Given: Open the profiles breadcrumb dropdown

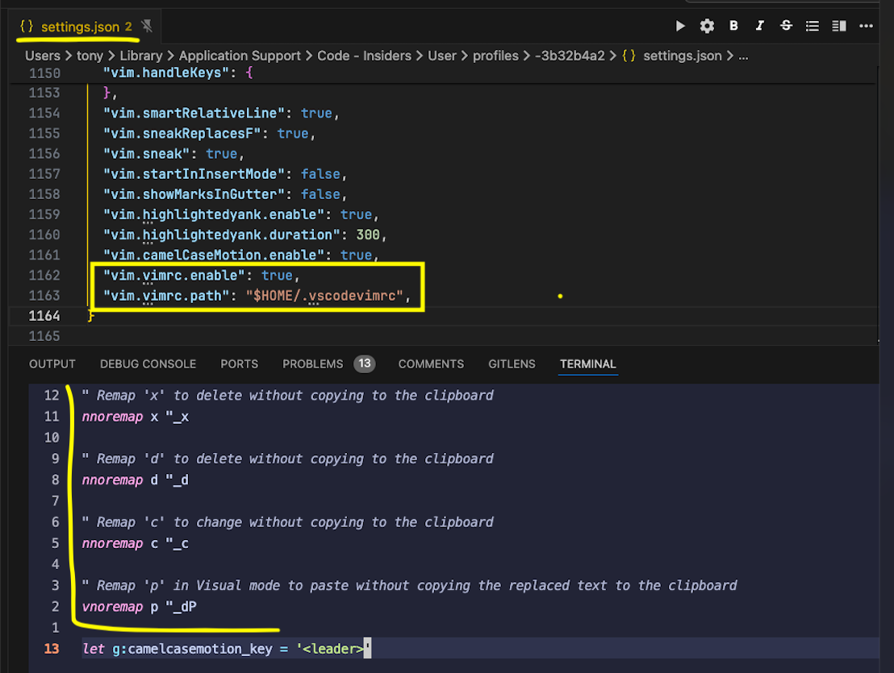Looking at the screenshot, I should coord(496,56).
